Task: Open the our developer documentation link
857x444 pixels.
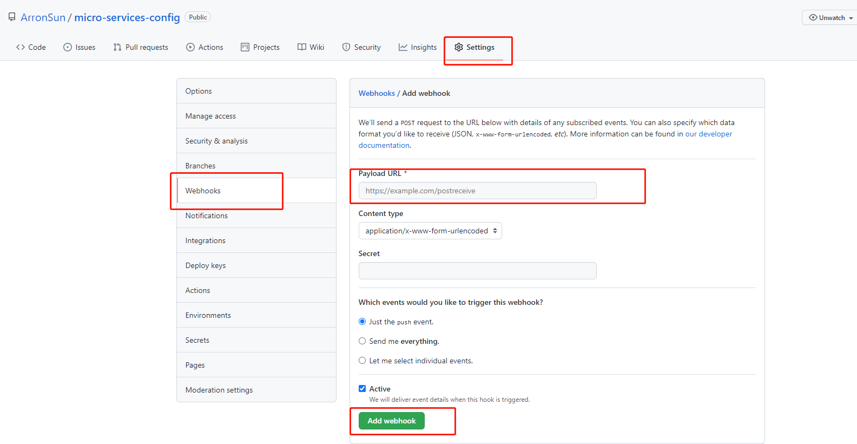Action: point(709,134)
